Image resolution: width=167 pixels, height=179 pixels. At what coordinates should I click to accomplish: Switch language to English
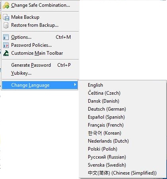pos(122,85)
